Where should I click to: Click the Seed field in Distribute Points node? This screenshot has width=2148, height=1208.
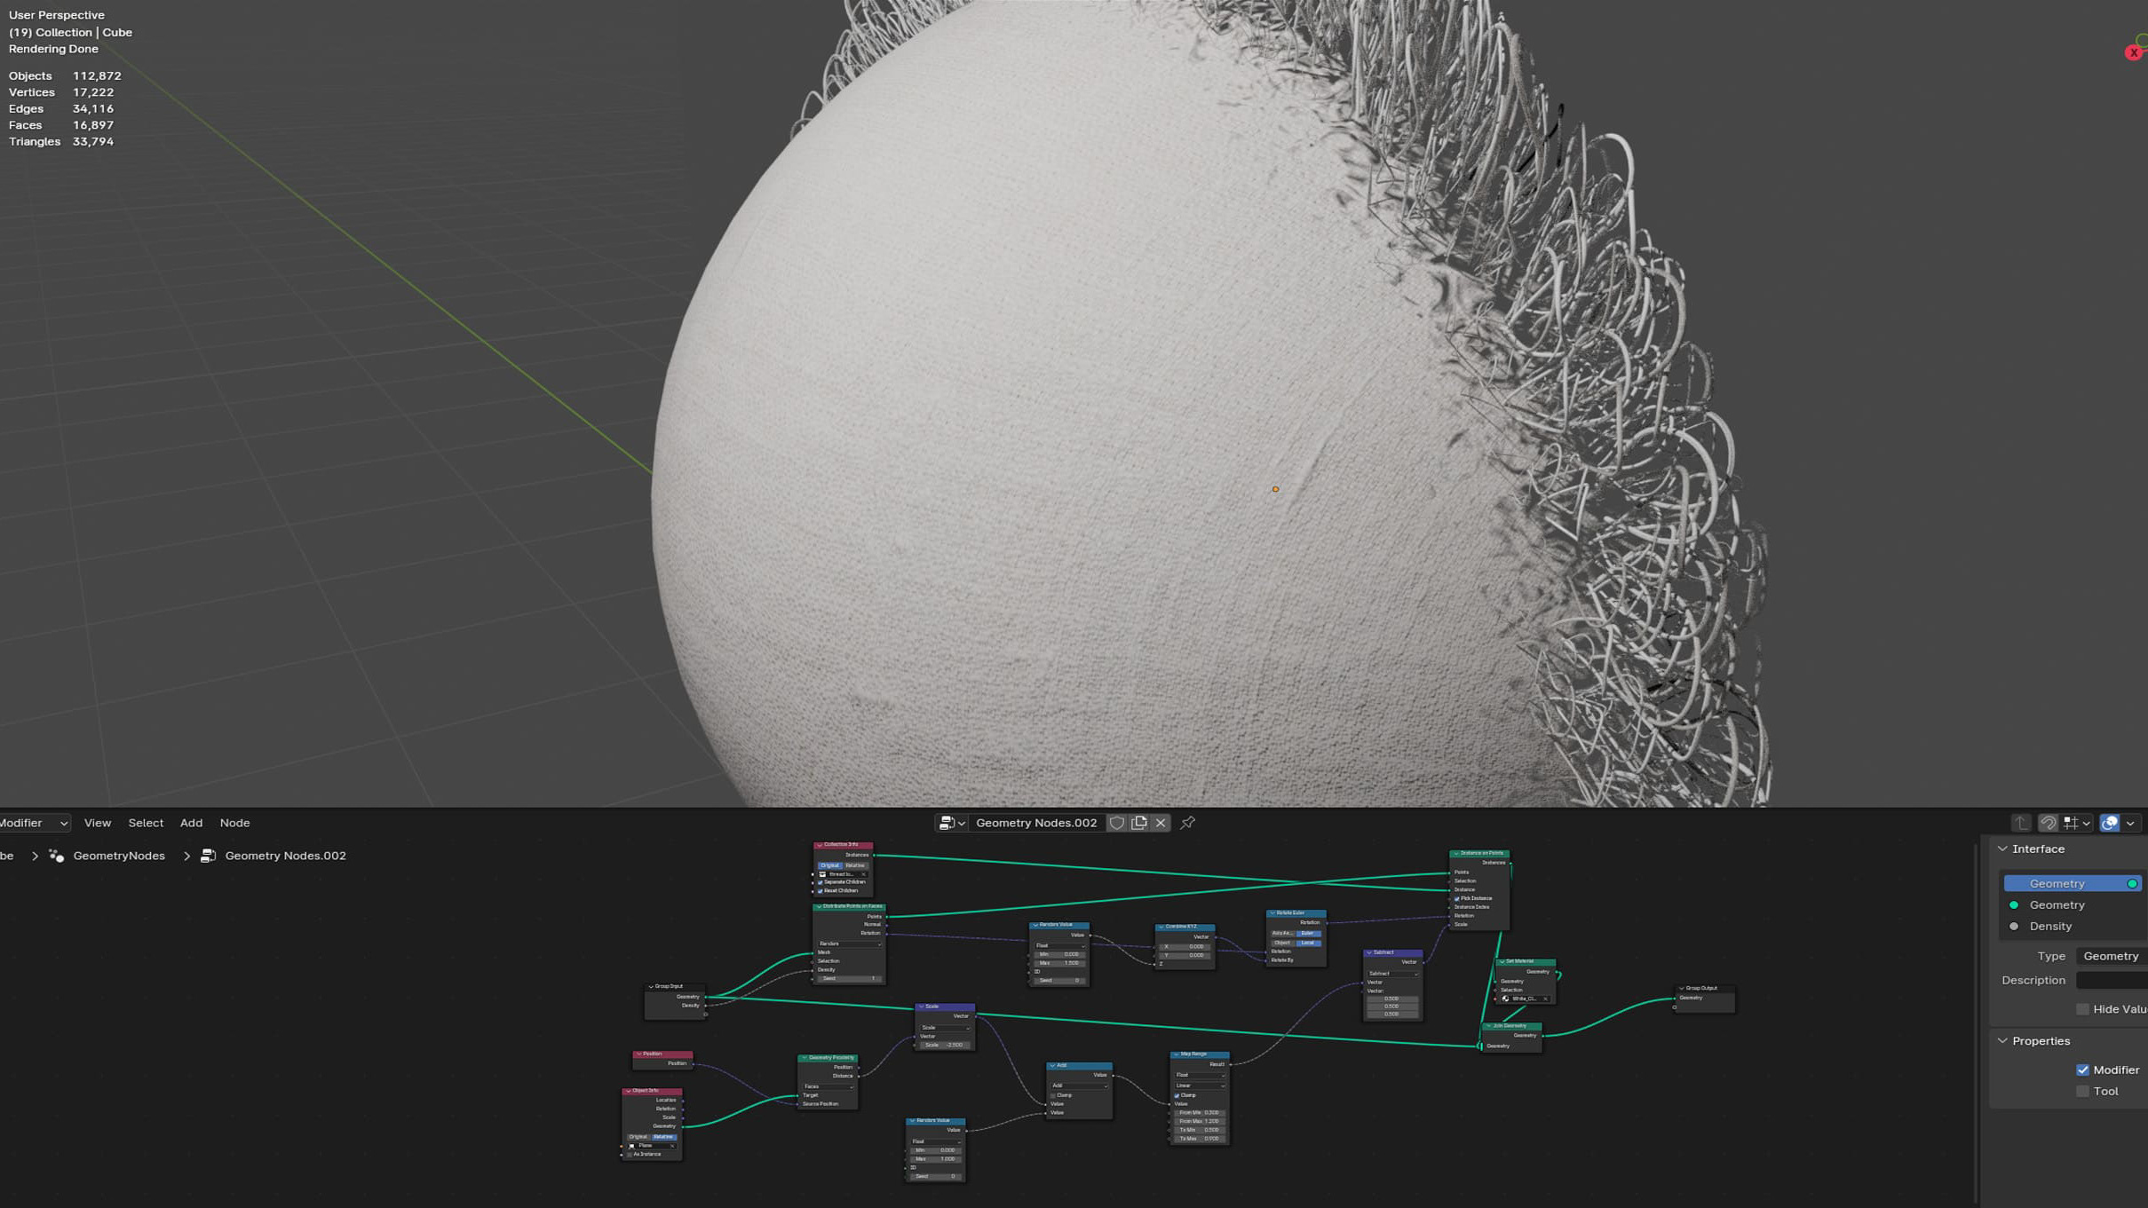[850, 979]
